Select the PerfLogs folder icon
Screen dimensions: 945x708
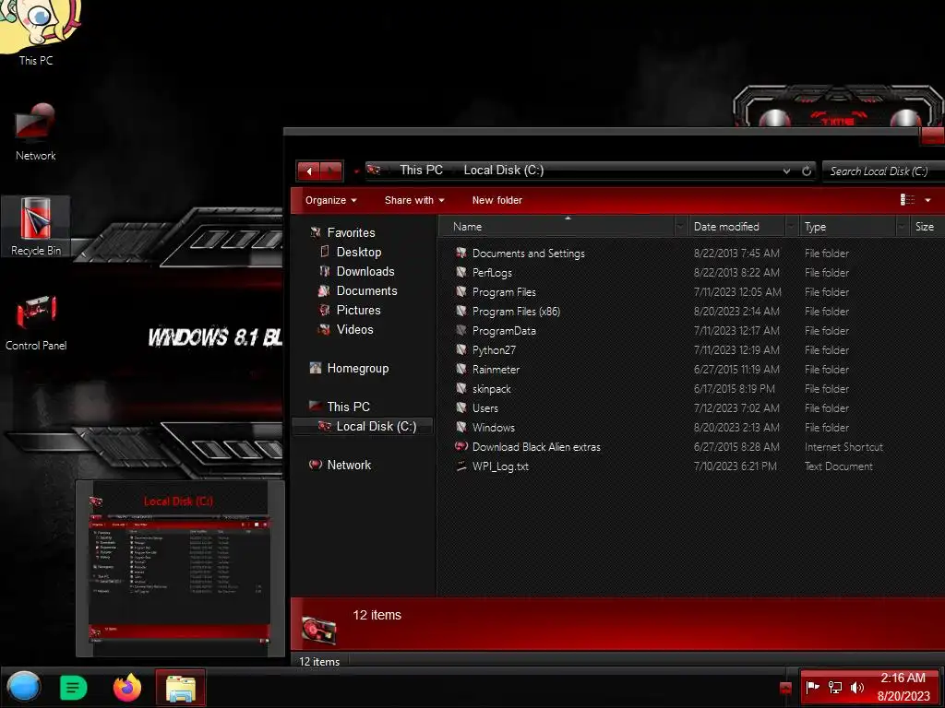461,272
